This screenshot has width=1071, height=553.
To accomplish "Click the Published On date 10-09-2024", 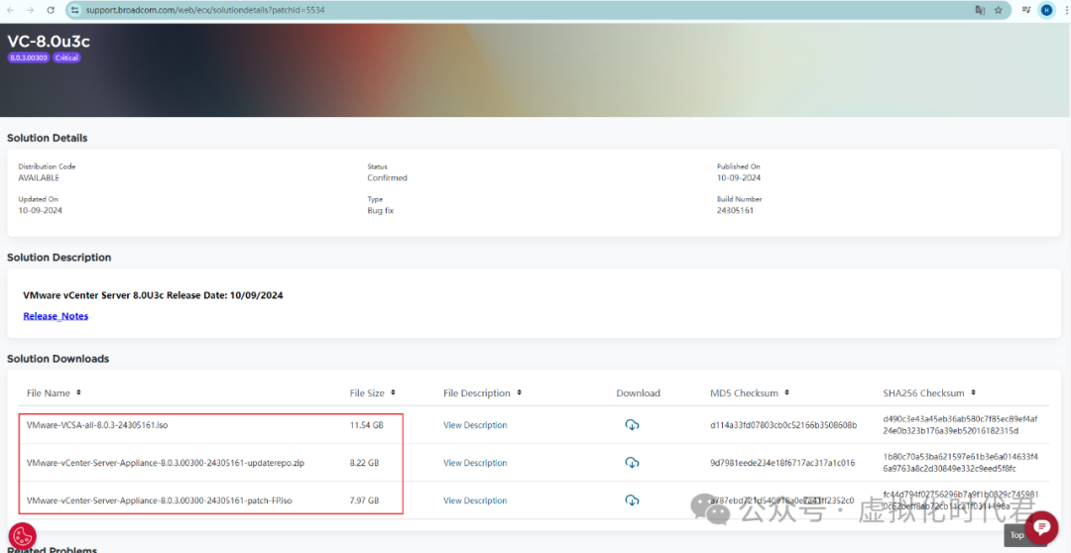I will point(739,177).
